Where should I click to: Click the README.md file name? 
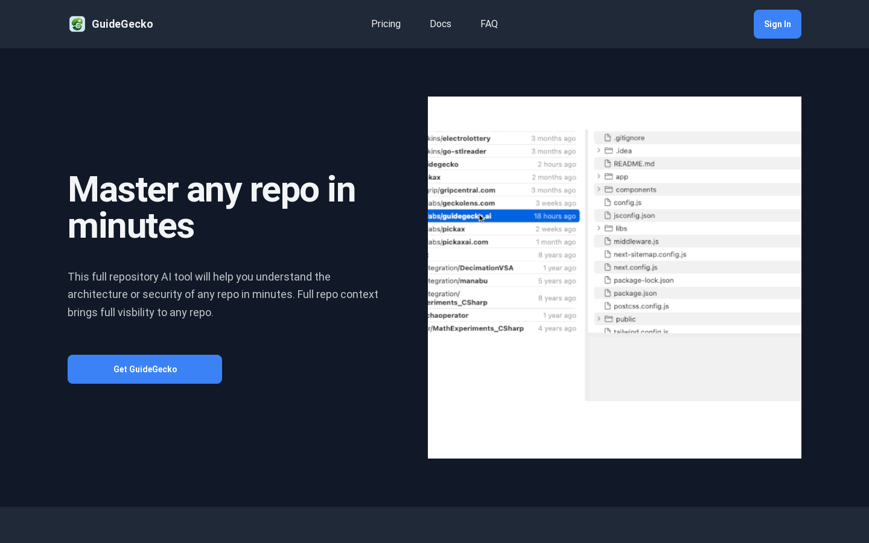634,164
